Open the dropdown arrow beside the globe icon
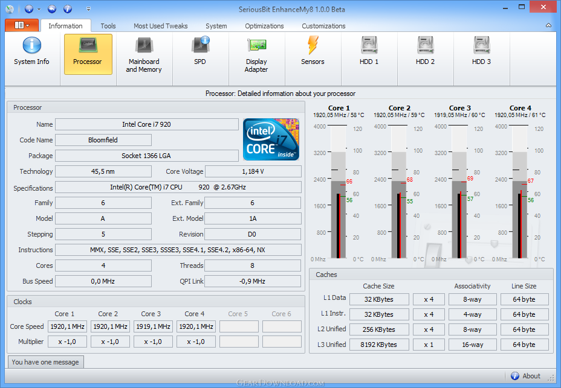 click(39, 9)
